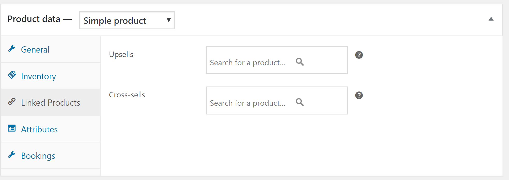Click the wrench icon beside Bookings
Viewport: 509px width, 180px height.
coord(12,155)
